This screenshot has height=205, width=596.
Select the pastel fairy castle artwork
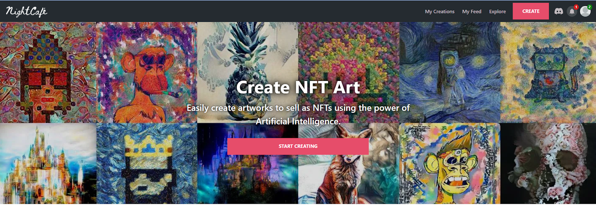click(x=48, y=163)
